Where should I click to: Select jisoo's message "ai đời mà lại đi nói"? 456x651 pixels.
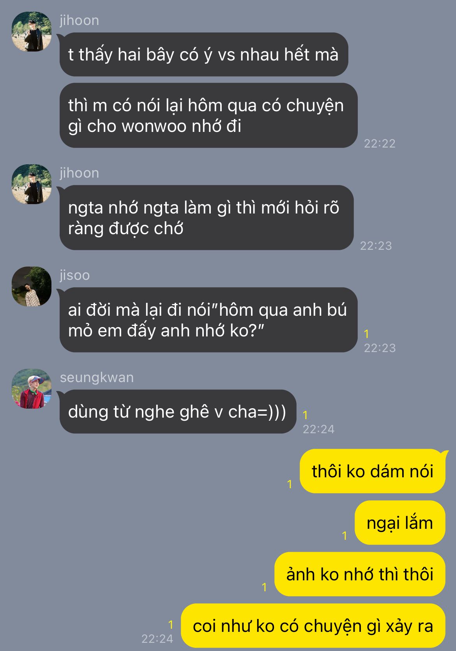pos(209,320)
